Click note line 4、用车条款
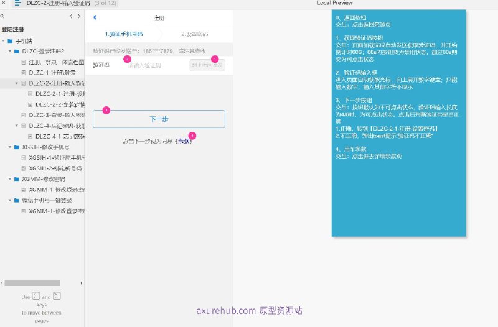This screenshot has height=327, width=498. (351, 149)
